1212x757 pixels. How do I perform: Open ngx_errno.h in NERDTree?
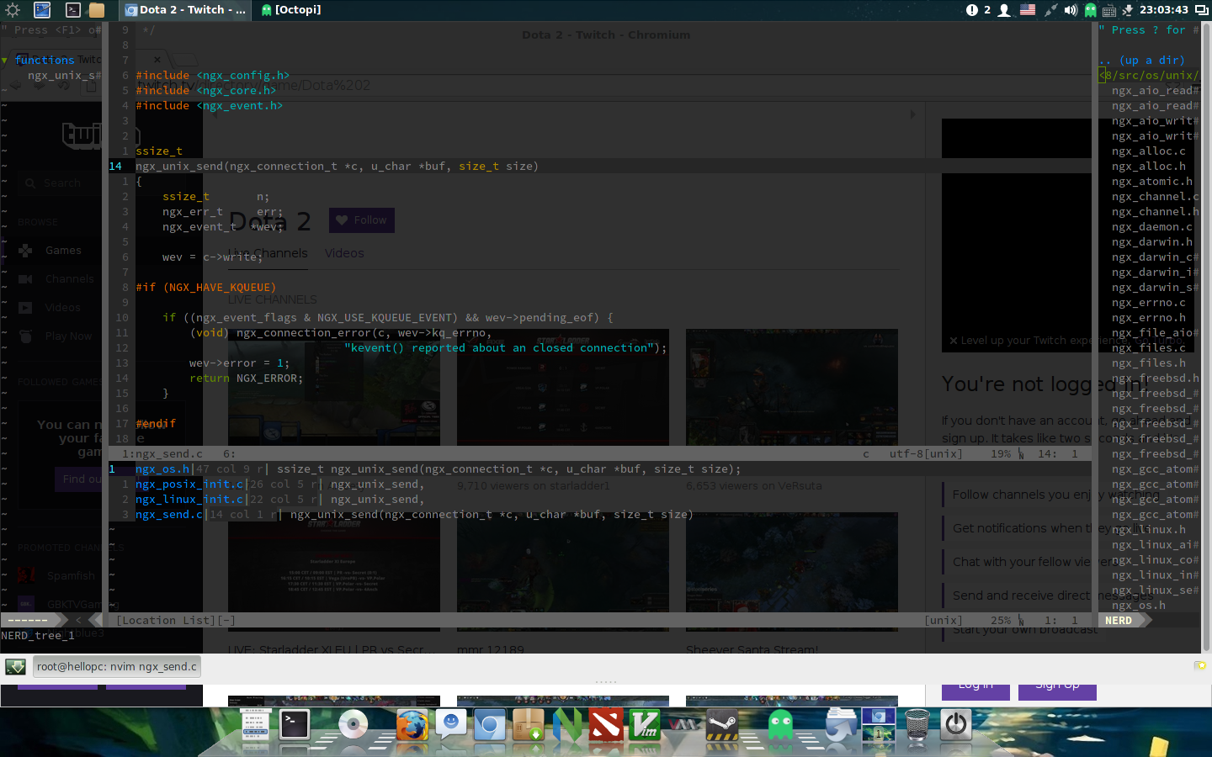point(1148,318)
